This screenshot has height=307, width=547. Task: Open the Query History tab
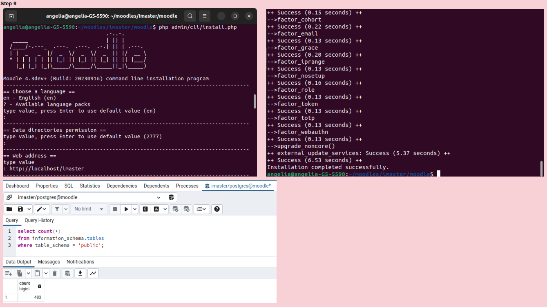(39, 221)
